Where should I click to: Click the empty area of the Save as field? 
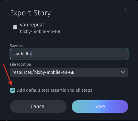pos(80,54)
